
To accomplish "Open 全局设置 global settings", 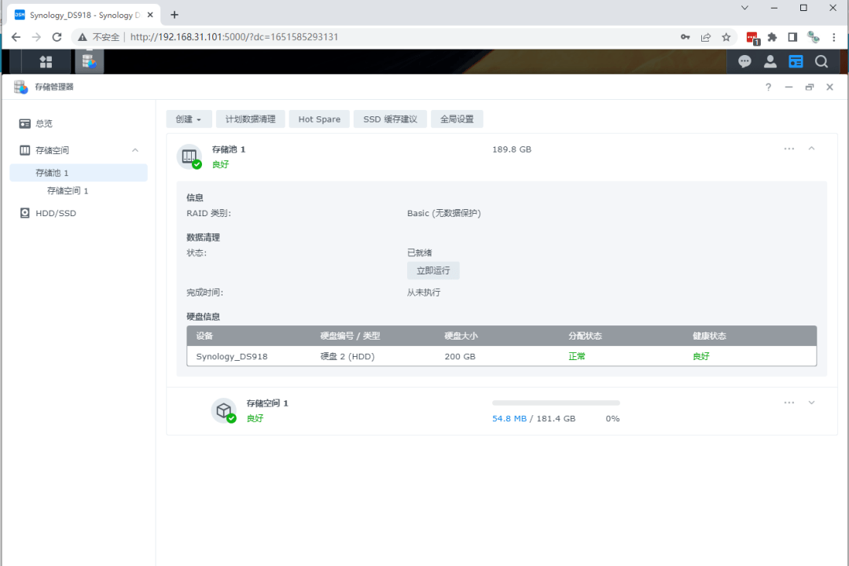I will point(457,119).
